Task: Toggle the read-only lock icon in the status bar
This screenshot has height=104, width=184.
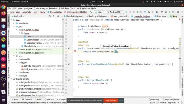Action: [x=178, y=103]
